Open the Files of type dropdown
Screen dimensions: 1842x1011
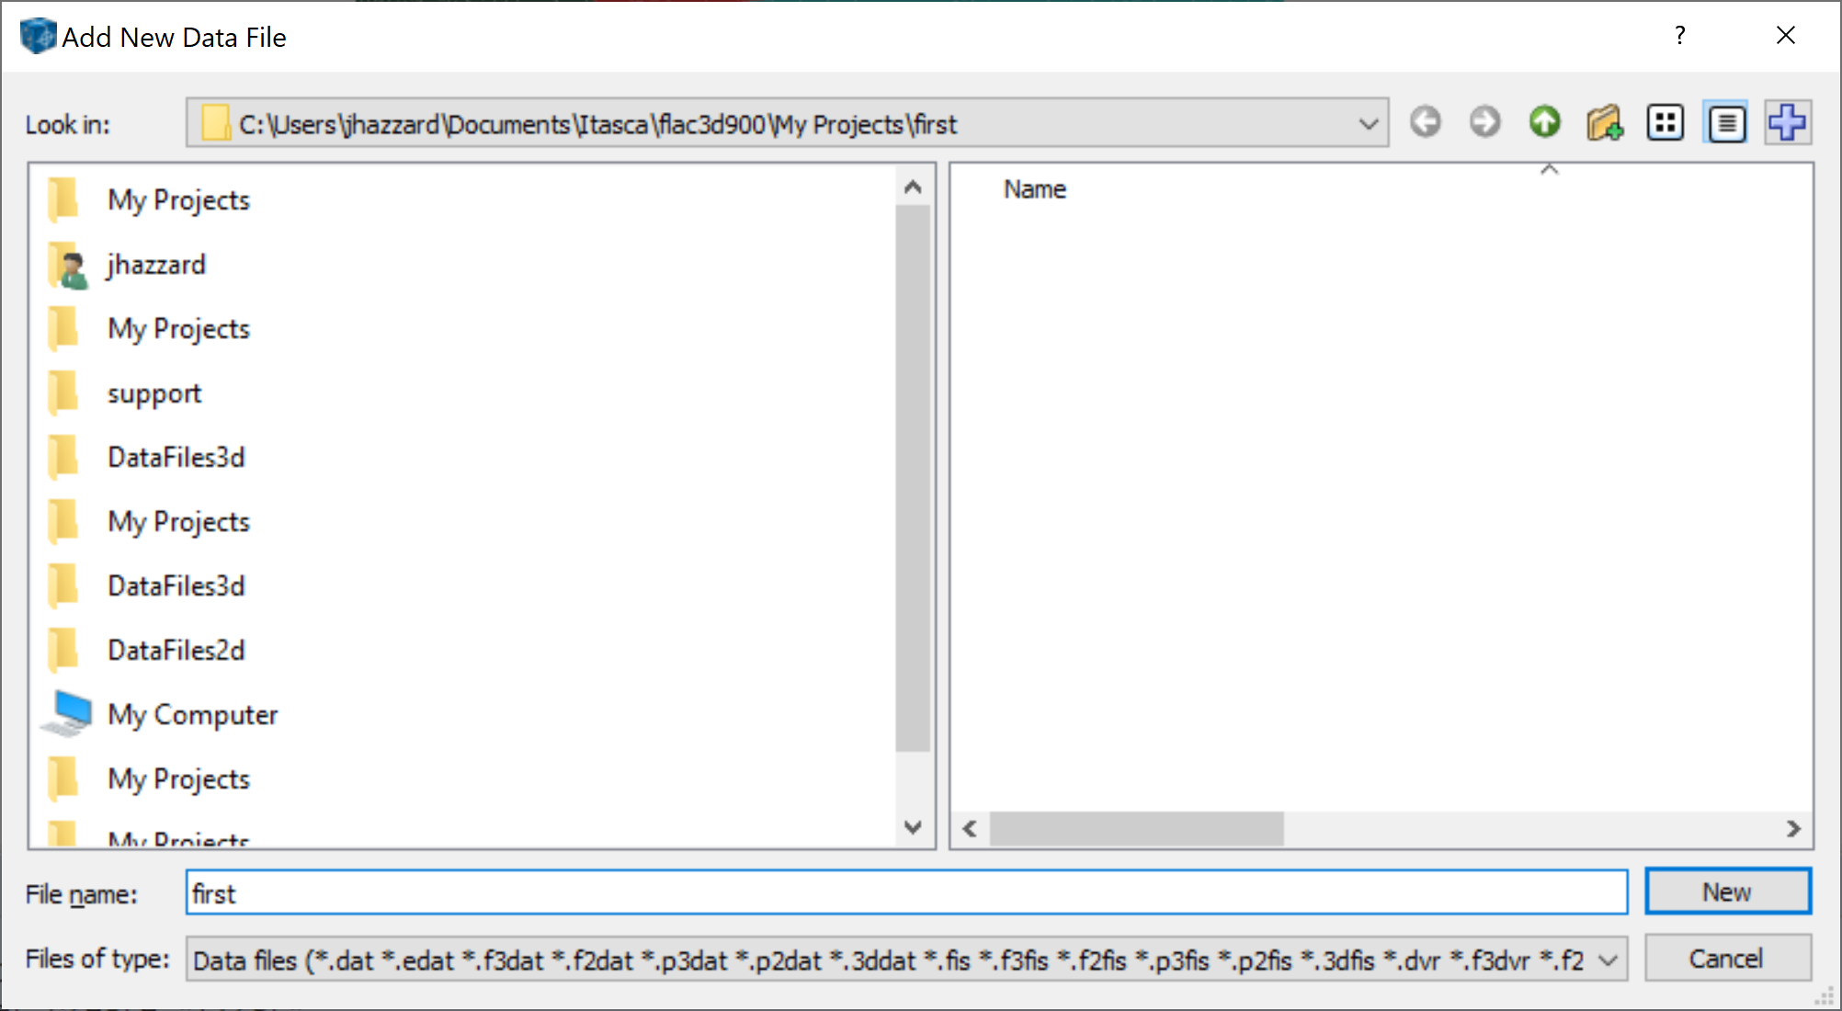1608,960
